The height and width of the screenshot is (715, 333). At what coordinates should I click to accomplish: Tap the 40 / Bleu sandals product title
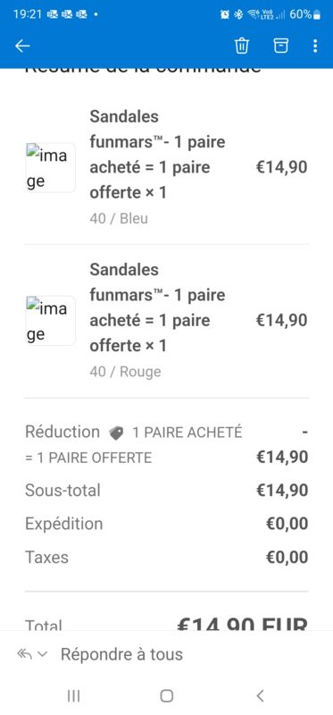[157, 155]
